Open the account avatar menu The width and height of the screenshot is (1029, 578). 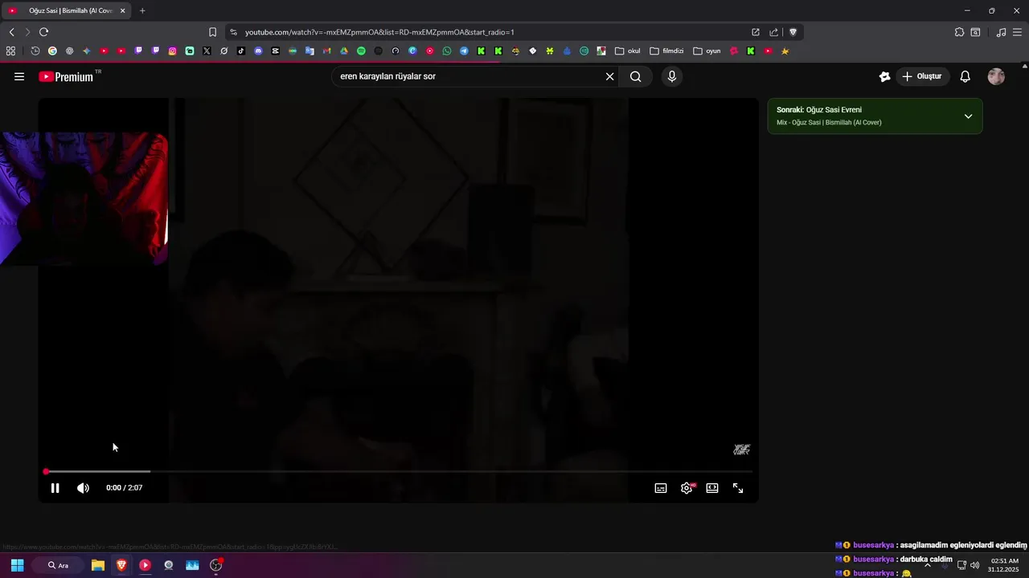pyautogui.click(x=996, y=76)
